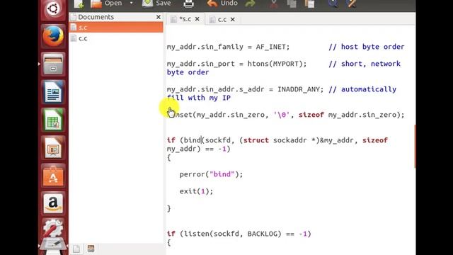Open System Settings from the dock
This screenshot has width=453, height=255.
click(x=53, y=228)
